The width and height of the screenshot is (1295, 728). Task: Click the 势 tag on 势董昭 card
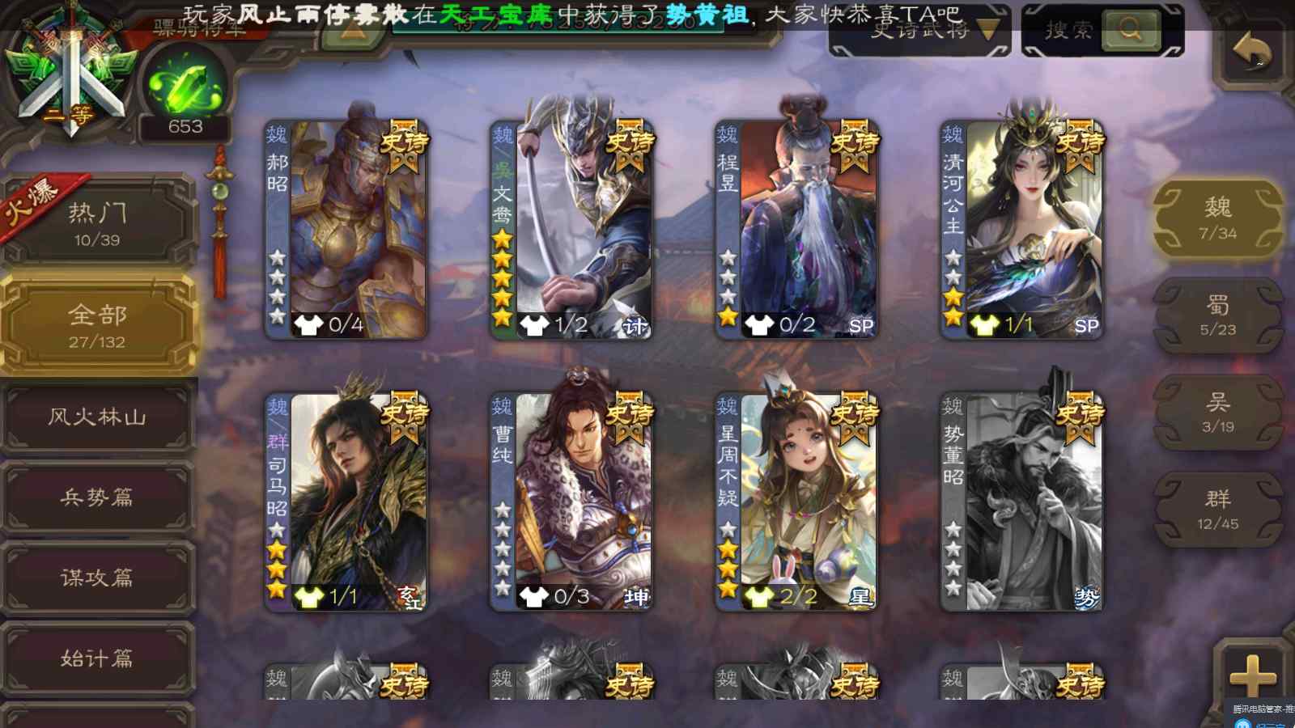(x=1085, y=598)
